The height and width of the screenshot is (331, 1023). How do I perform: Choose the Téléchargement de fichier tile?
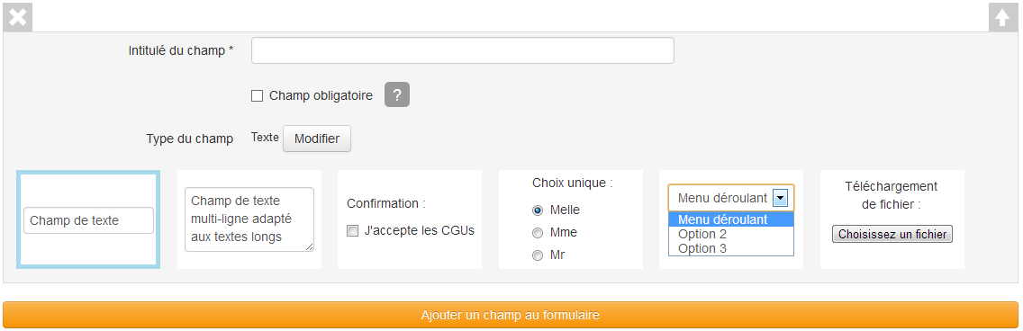(x=892, y=219)
